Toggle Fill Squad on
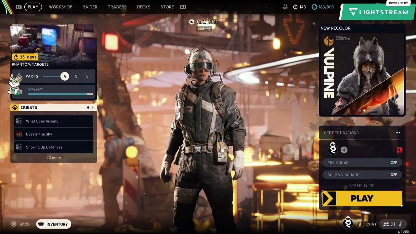Image resolution: width=416 pixels, height=234 pixels. coord(362,162)
